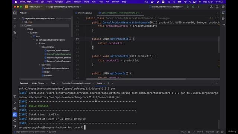Open the CreditCardProcessorApplication run configuration dropdown

point(167,7)
